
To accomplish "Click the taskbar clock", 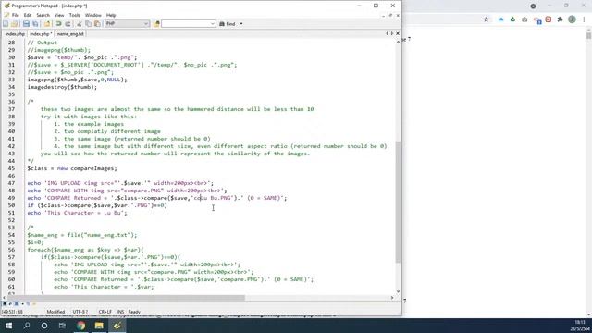I will [580, 326].
